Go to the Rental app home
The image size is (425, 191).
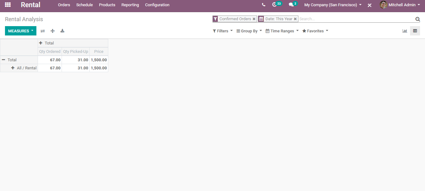[x=30, y=5]
